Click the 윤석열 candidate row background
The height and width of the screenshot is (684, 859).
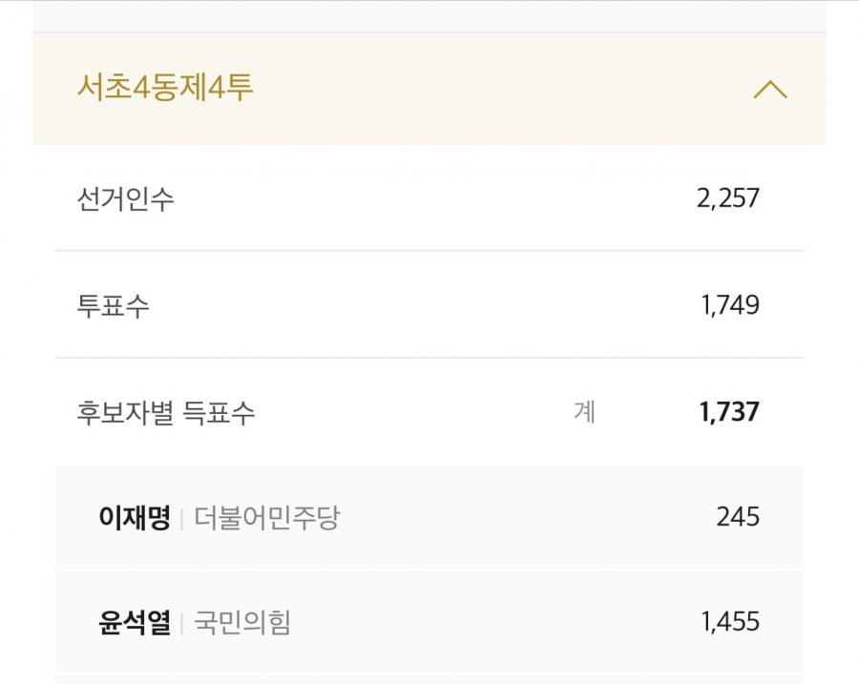[429, 622]
